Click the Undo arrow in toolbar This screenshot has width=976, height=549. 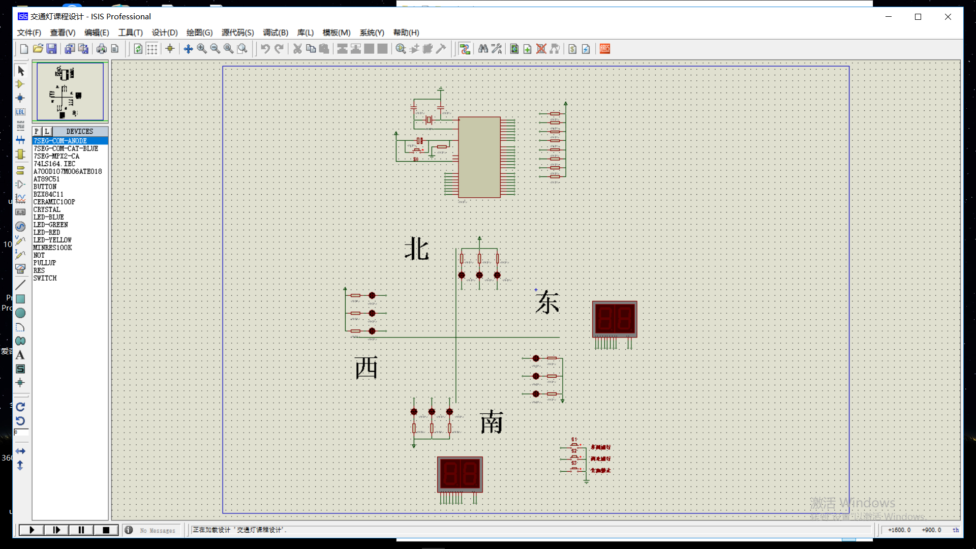point(265,49)
